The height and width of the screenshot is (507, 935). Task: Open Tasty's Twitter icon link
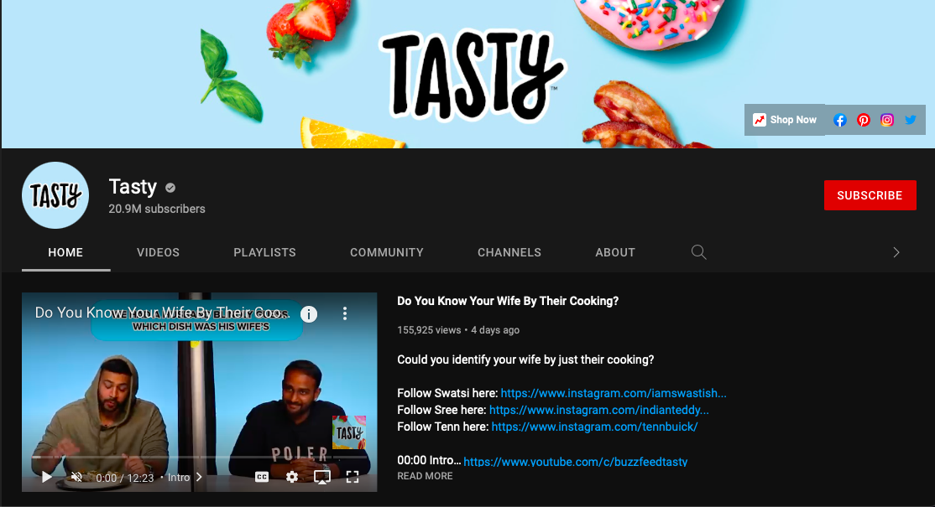pyautogui.click(x=910, y=120)
